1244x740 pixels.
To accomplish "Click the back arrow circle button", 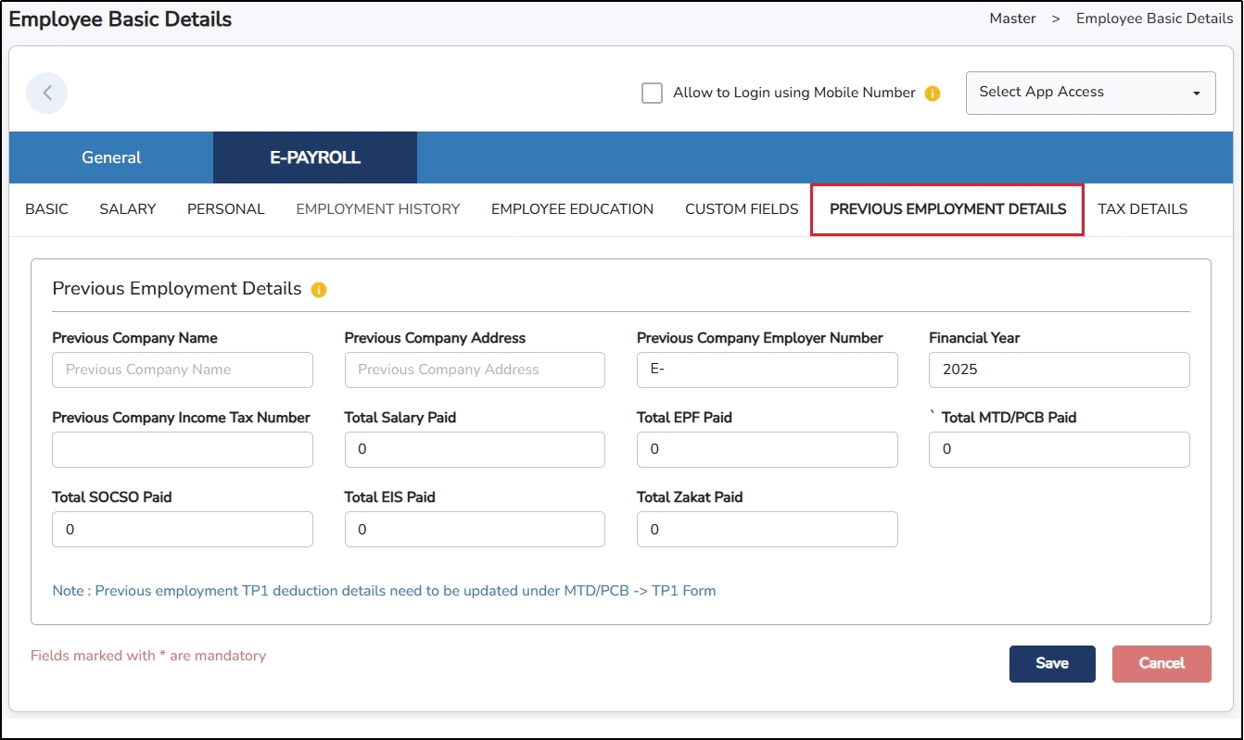I will [x=46, y=93].
